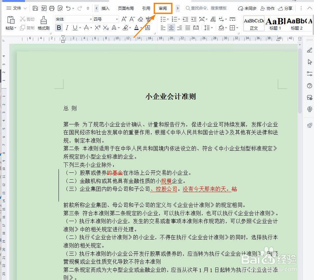Click the eraser format-clear icon
Image resolution: width=314 pixels, height=280 pixels.
[140, 20]
